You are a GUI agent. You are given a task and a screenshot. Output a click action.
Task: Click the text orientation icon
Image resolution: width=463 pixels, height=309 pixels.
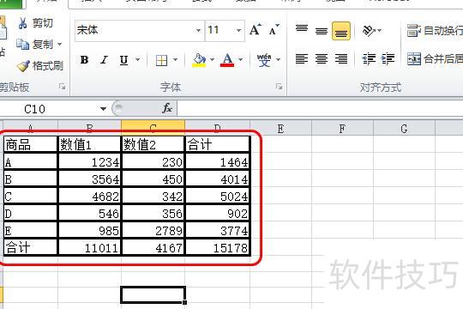[369, 30]
